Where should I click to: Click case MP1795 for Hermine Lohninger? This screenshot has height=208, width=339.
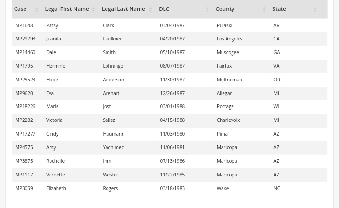pos(24,66)
